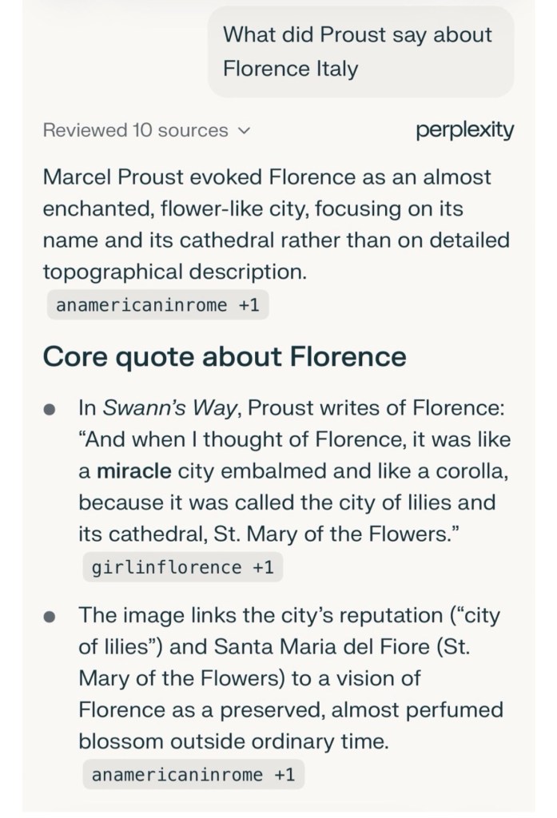Click the Core quote about Florence heading
This screenshot has height=818, width=557.
point(224,355)
